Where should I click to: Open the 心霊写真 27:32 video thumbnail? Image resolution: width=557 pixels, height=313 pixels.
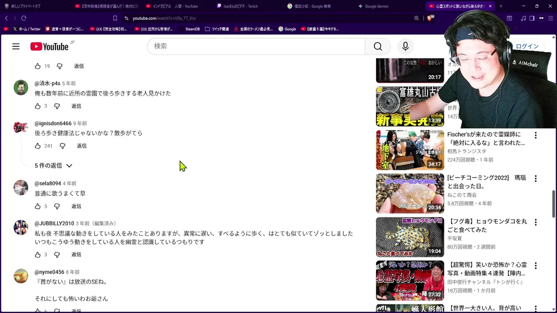(410, 280)
